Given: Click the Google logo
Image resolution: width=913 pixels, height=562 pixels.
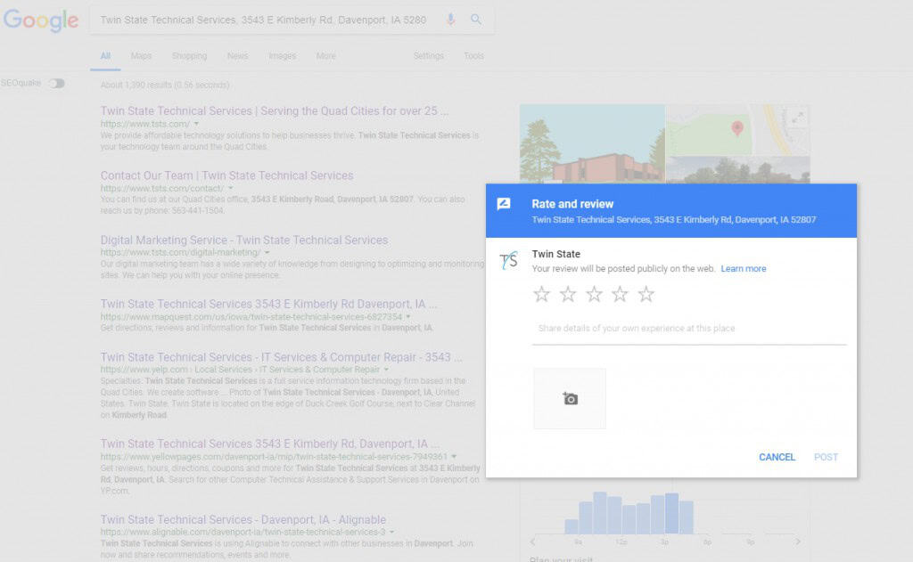Looking at the screenshot, I should [41, 20].
